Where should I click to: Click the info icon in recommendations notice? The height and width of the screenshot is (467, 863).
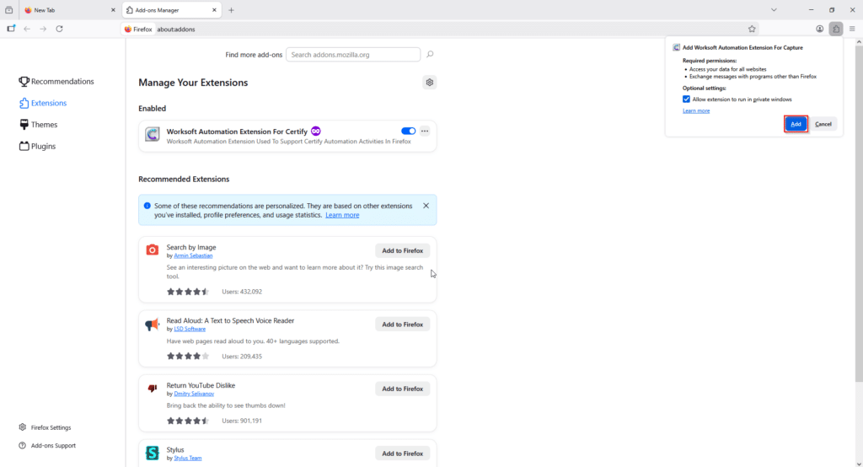pyautogui.click(x=147, y=206)
